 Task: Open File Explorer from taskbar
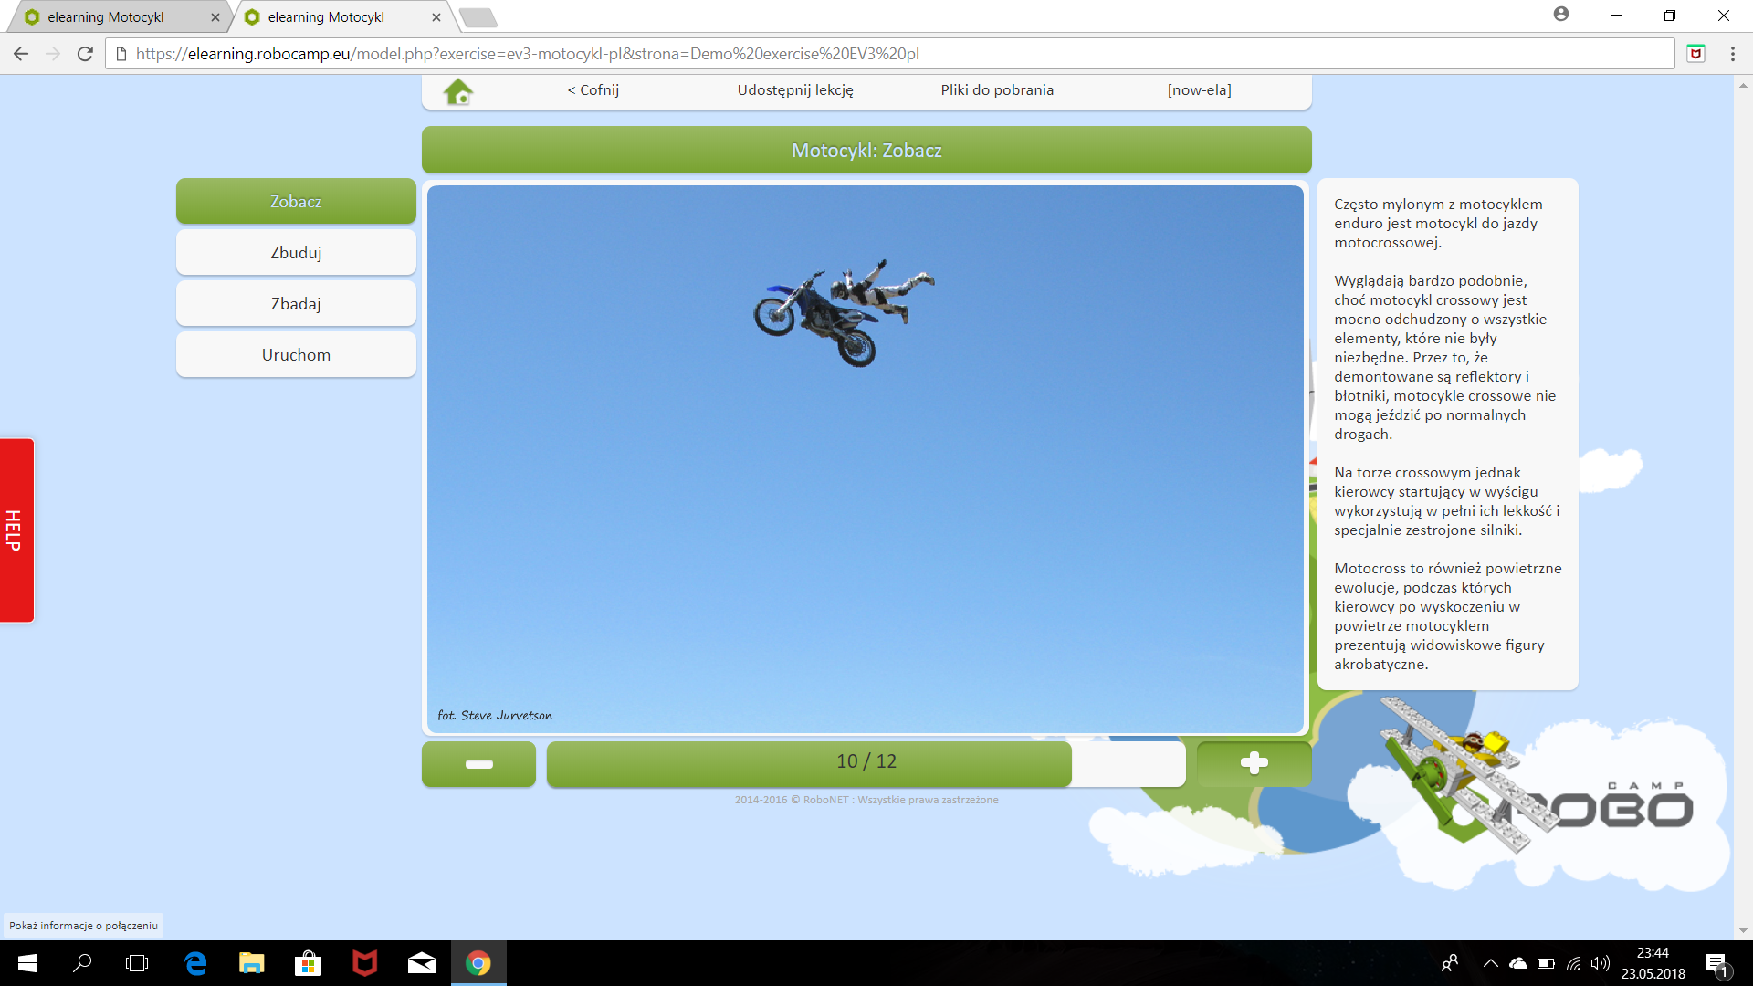(x=251, y=963)
